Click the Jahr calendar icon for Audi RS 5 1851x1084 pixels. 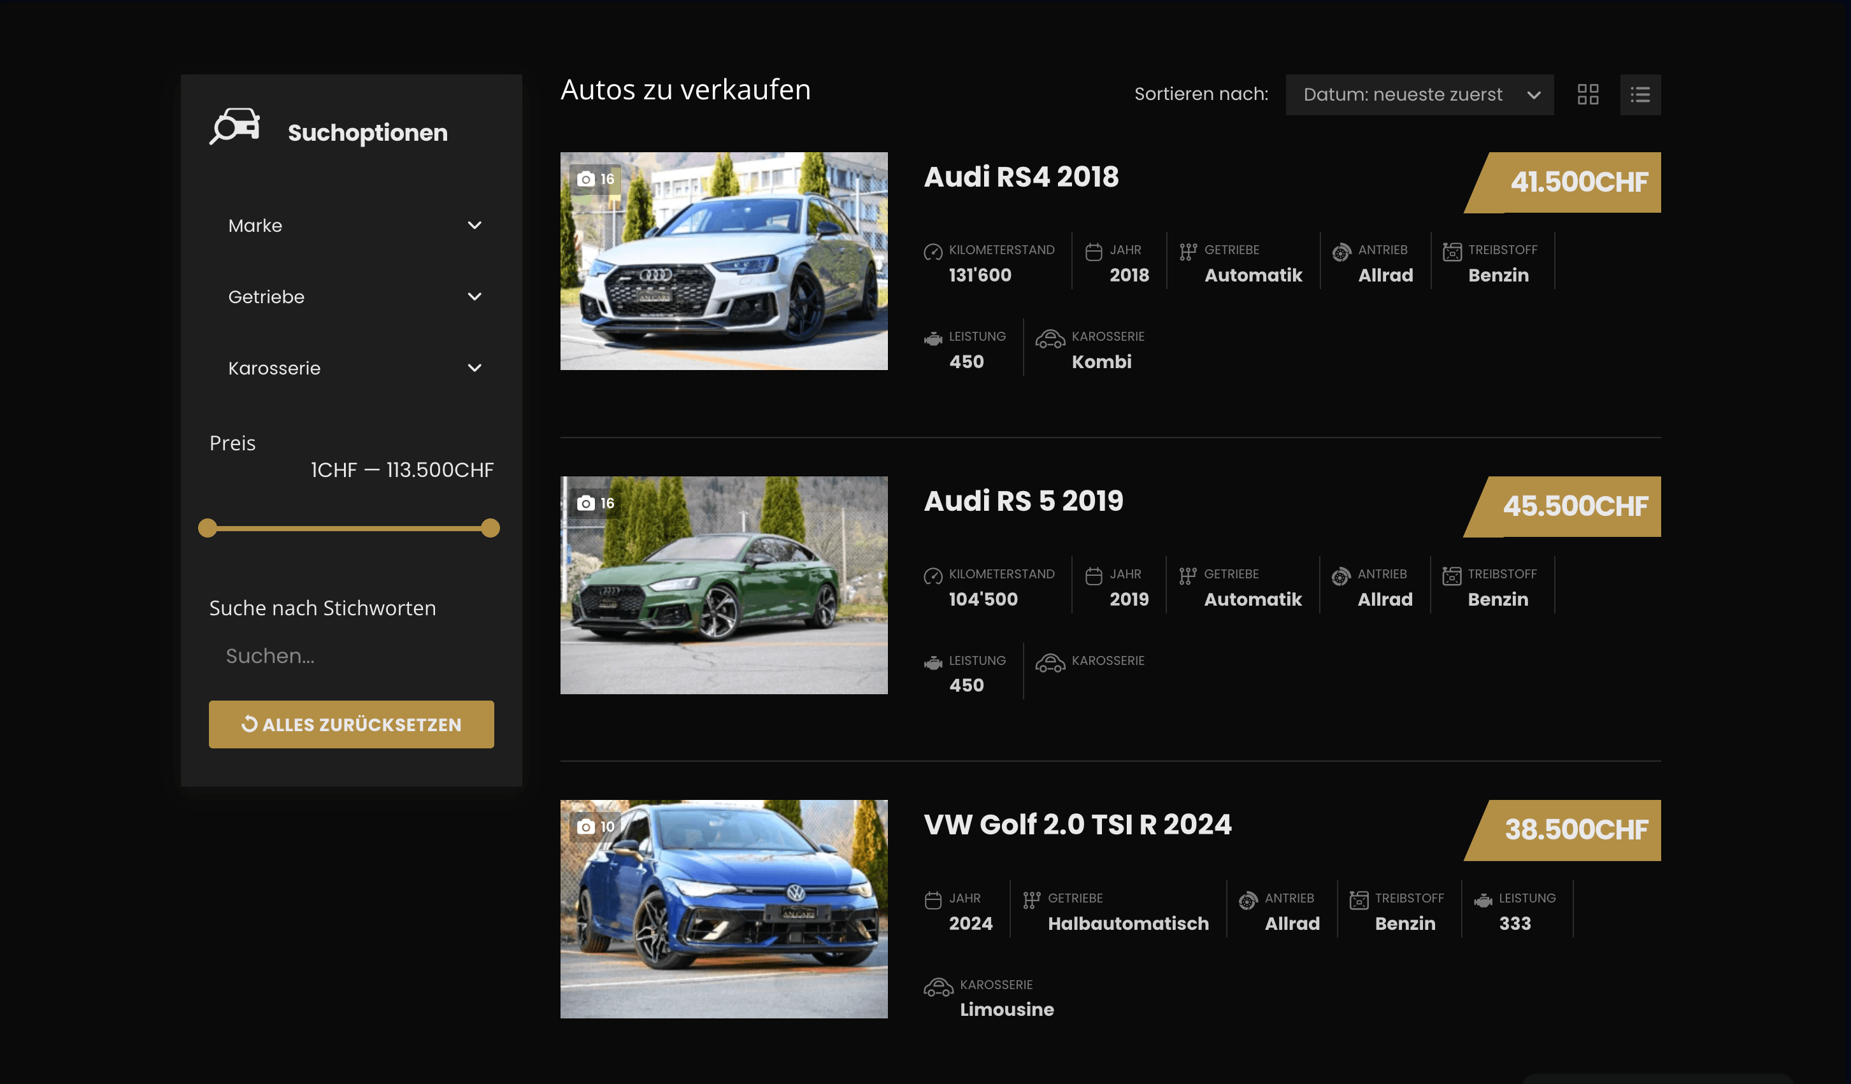pos(1094,576)
